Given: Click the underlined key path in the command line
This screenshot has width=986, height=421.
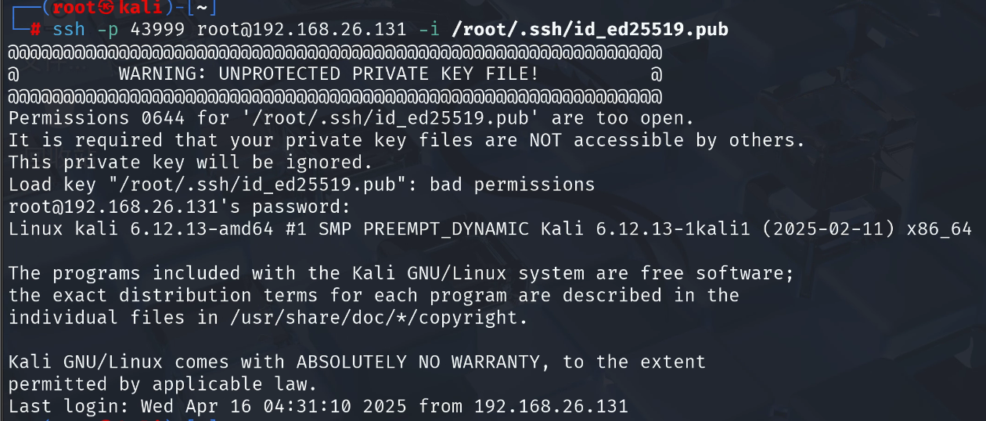Looking at the screenshot, I should [x=590, y=31].
